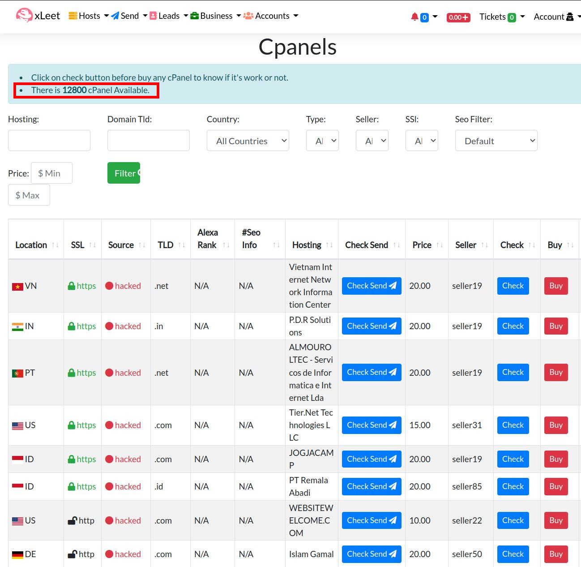Click Check Send for ALMOUROLTEC row
This screenshot has height=567, width=581.
tap(372, 372)
